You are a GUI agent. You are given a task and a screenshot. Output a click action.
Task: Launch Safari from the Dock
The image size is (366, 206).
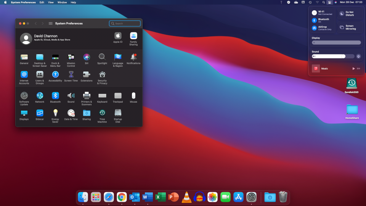pos(109,197)
